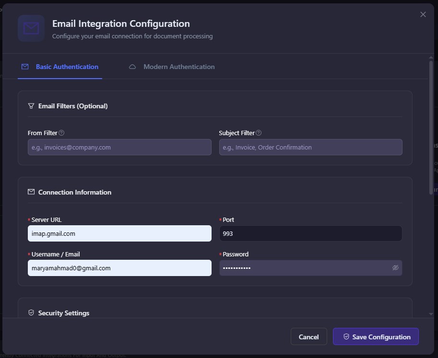Focus the From Filter input field
This screenshot has height=358, width=438.
click(119, 147)
